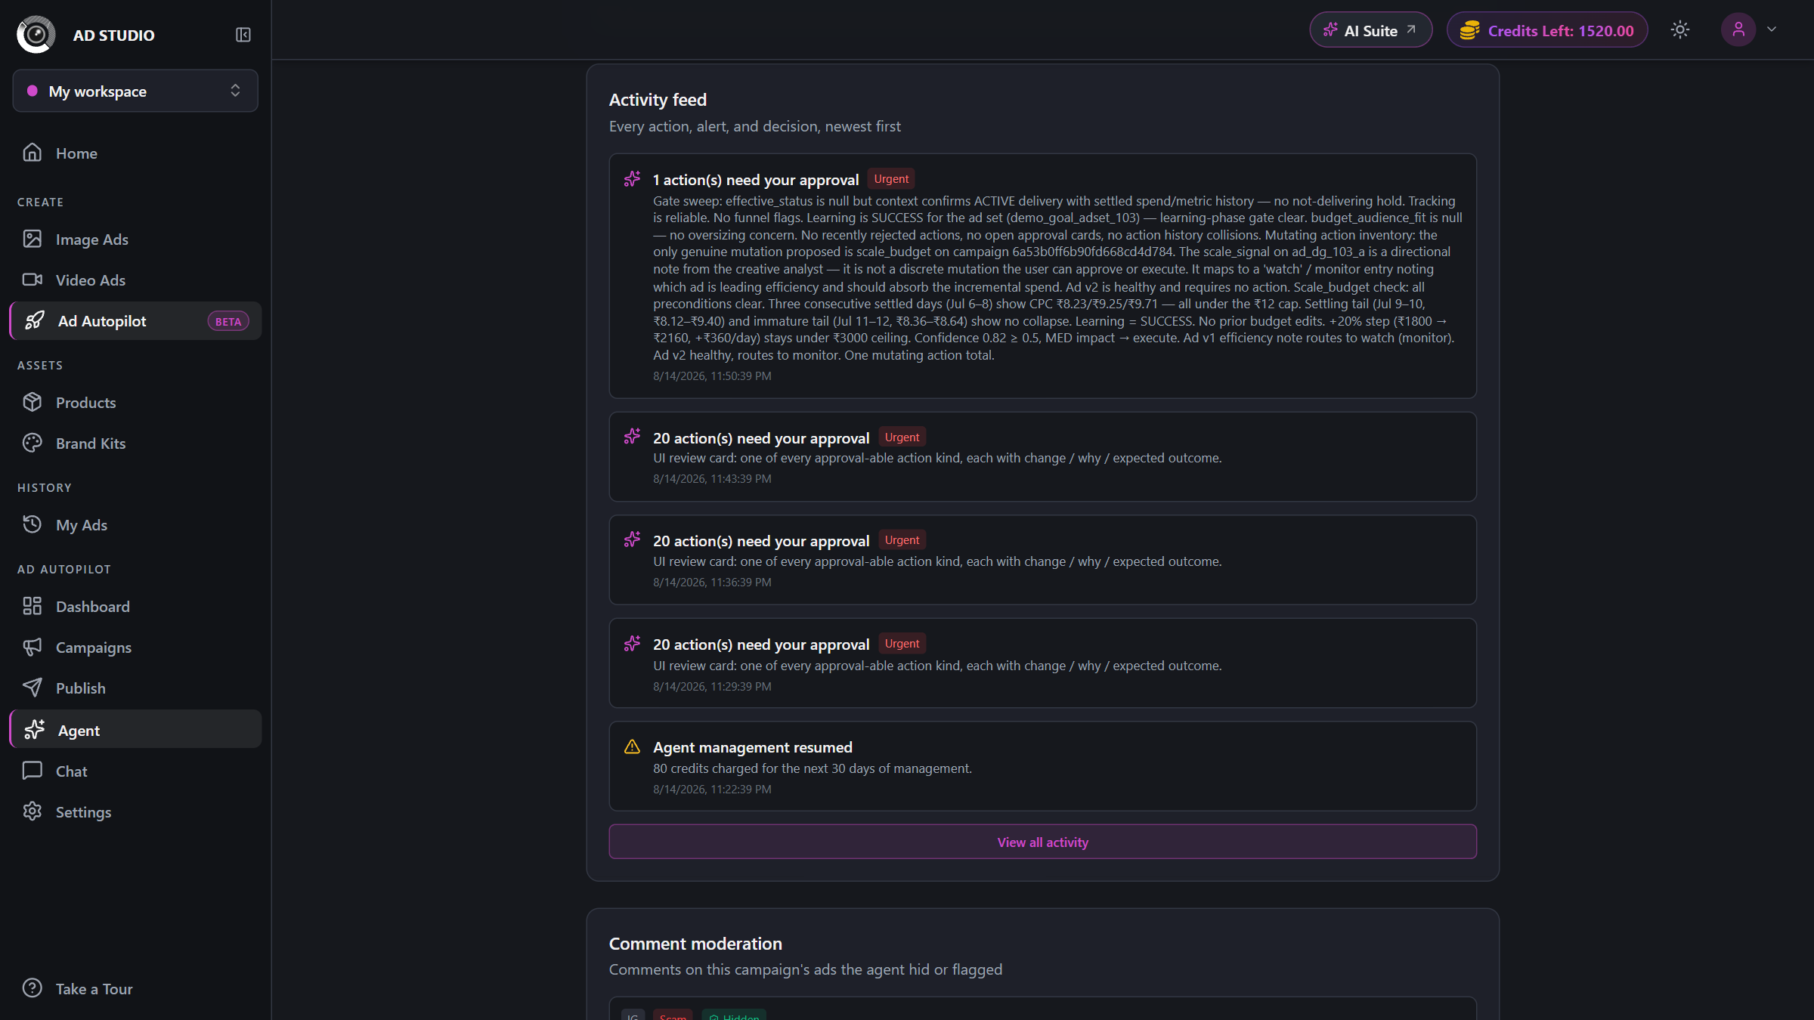The width and height of the screenshot is (1814, 1020).
Task: Open Image Ads from the sidebar
Action: click(135, 239)
